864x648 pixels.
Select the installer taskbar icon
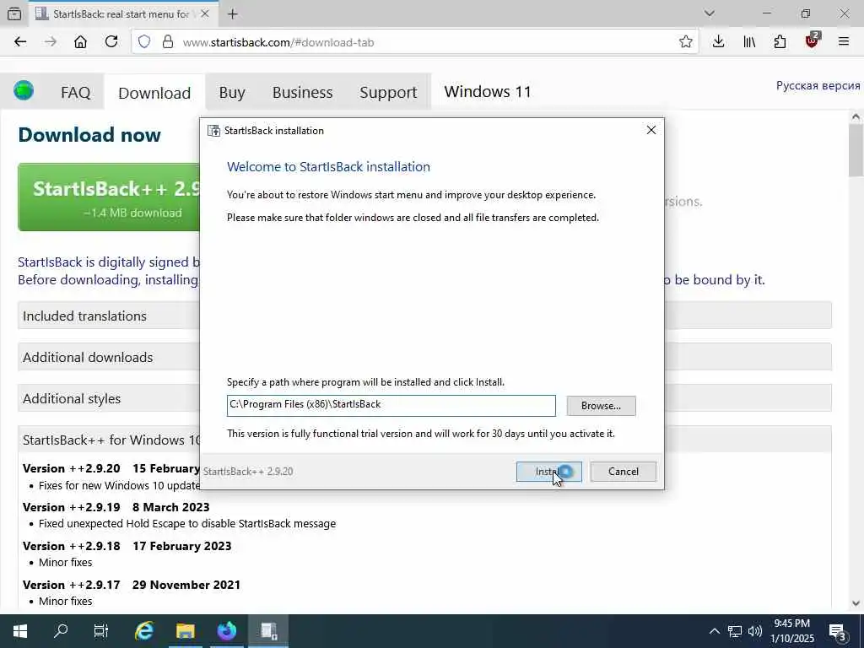(268, 631)
